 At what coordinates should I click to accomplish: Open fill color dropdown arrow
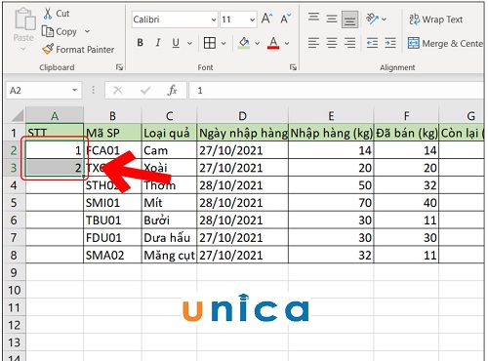(257, 43)
